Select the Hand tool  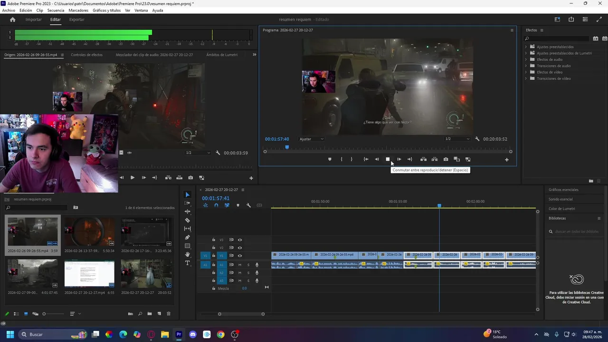pyautogui.click(x=188, y=254)
